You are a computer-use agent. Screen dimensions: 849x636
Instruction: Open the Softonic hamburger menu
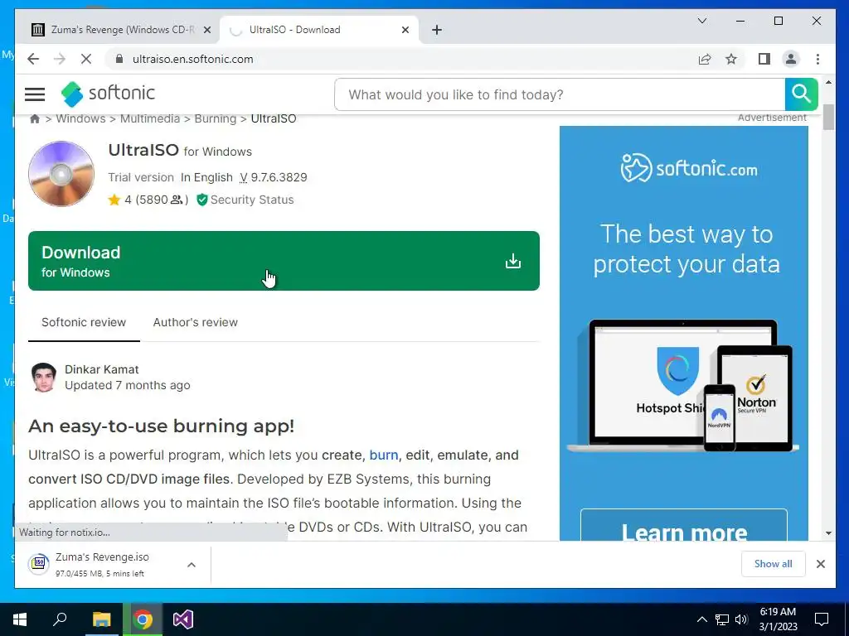tap(35, 94)
